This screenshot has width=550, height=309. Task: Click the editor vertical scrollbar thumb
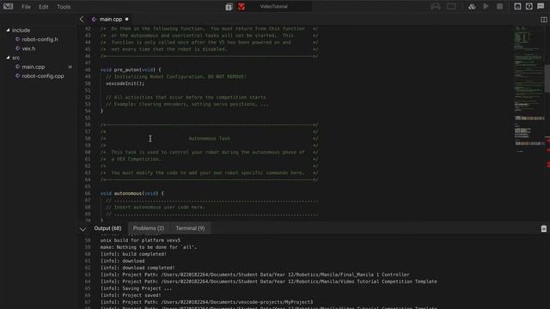(547, 78)
